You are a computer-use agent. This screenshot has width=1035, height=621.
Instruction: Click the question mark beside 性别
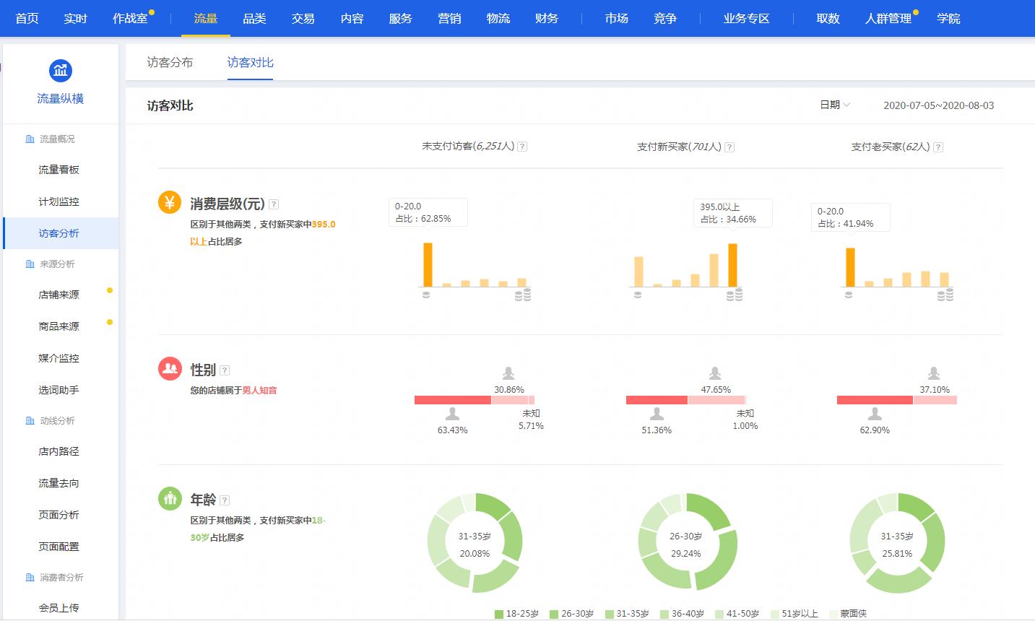click(x=225, y=369)
